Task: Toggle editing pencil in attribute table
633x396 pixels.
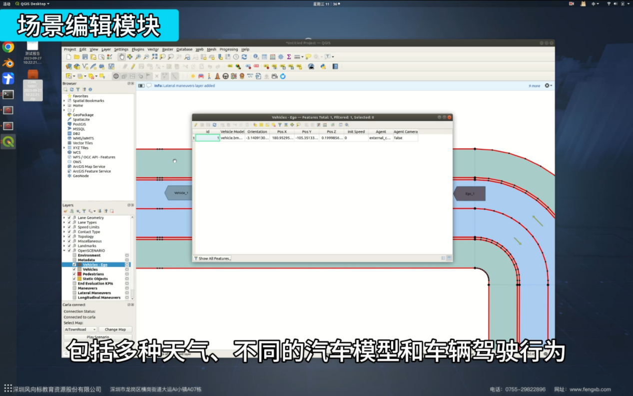Action: [196, 125]
